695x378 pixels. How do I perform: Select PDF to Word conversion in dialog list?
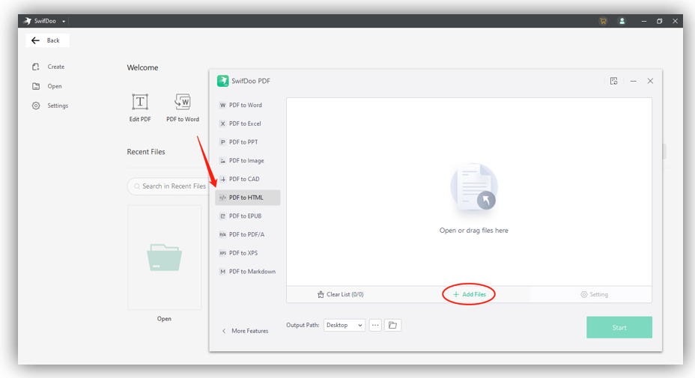tap(247, 105)
